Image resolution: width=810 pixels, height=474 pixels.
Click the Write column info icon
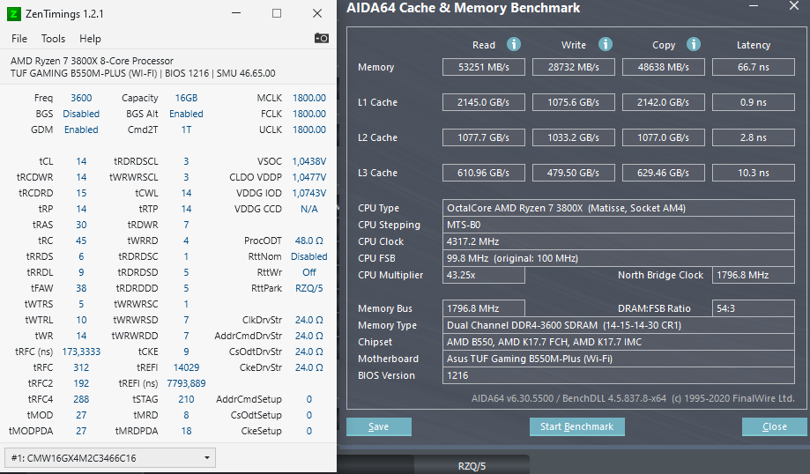606,44
